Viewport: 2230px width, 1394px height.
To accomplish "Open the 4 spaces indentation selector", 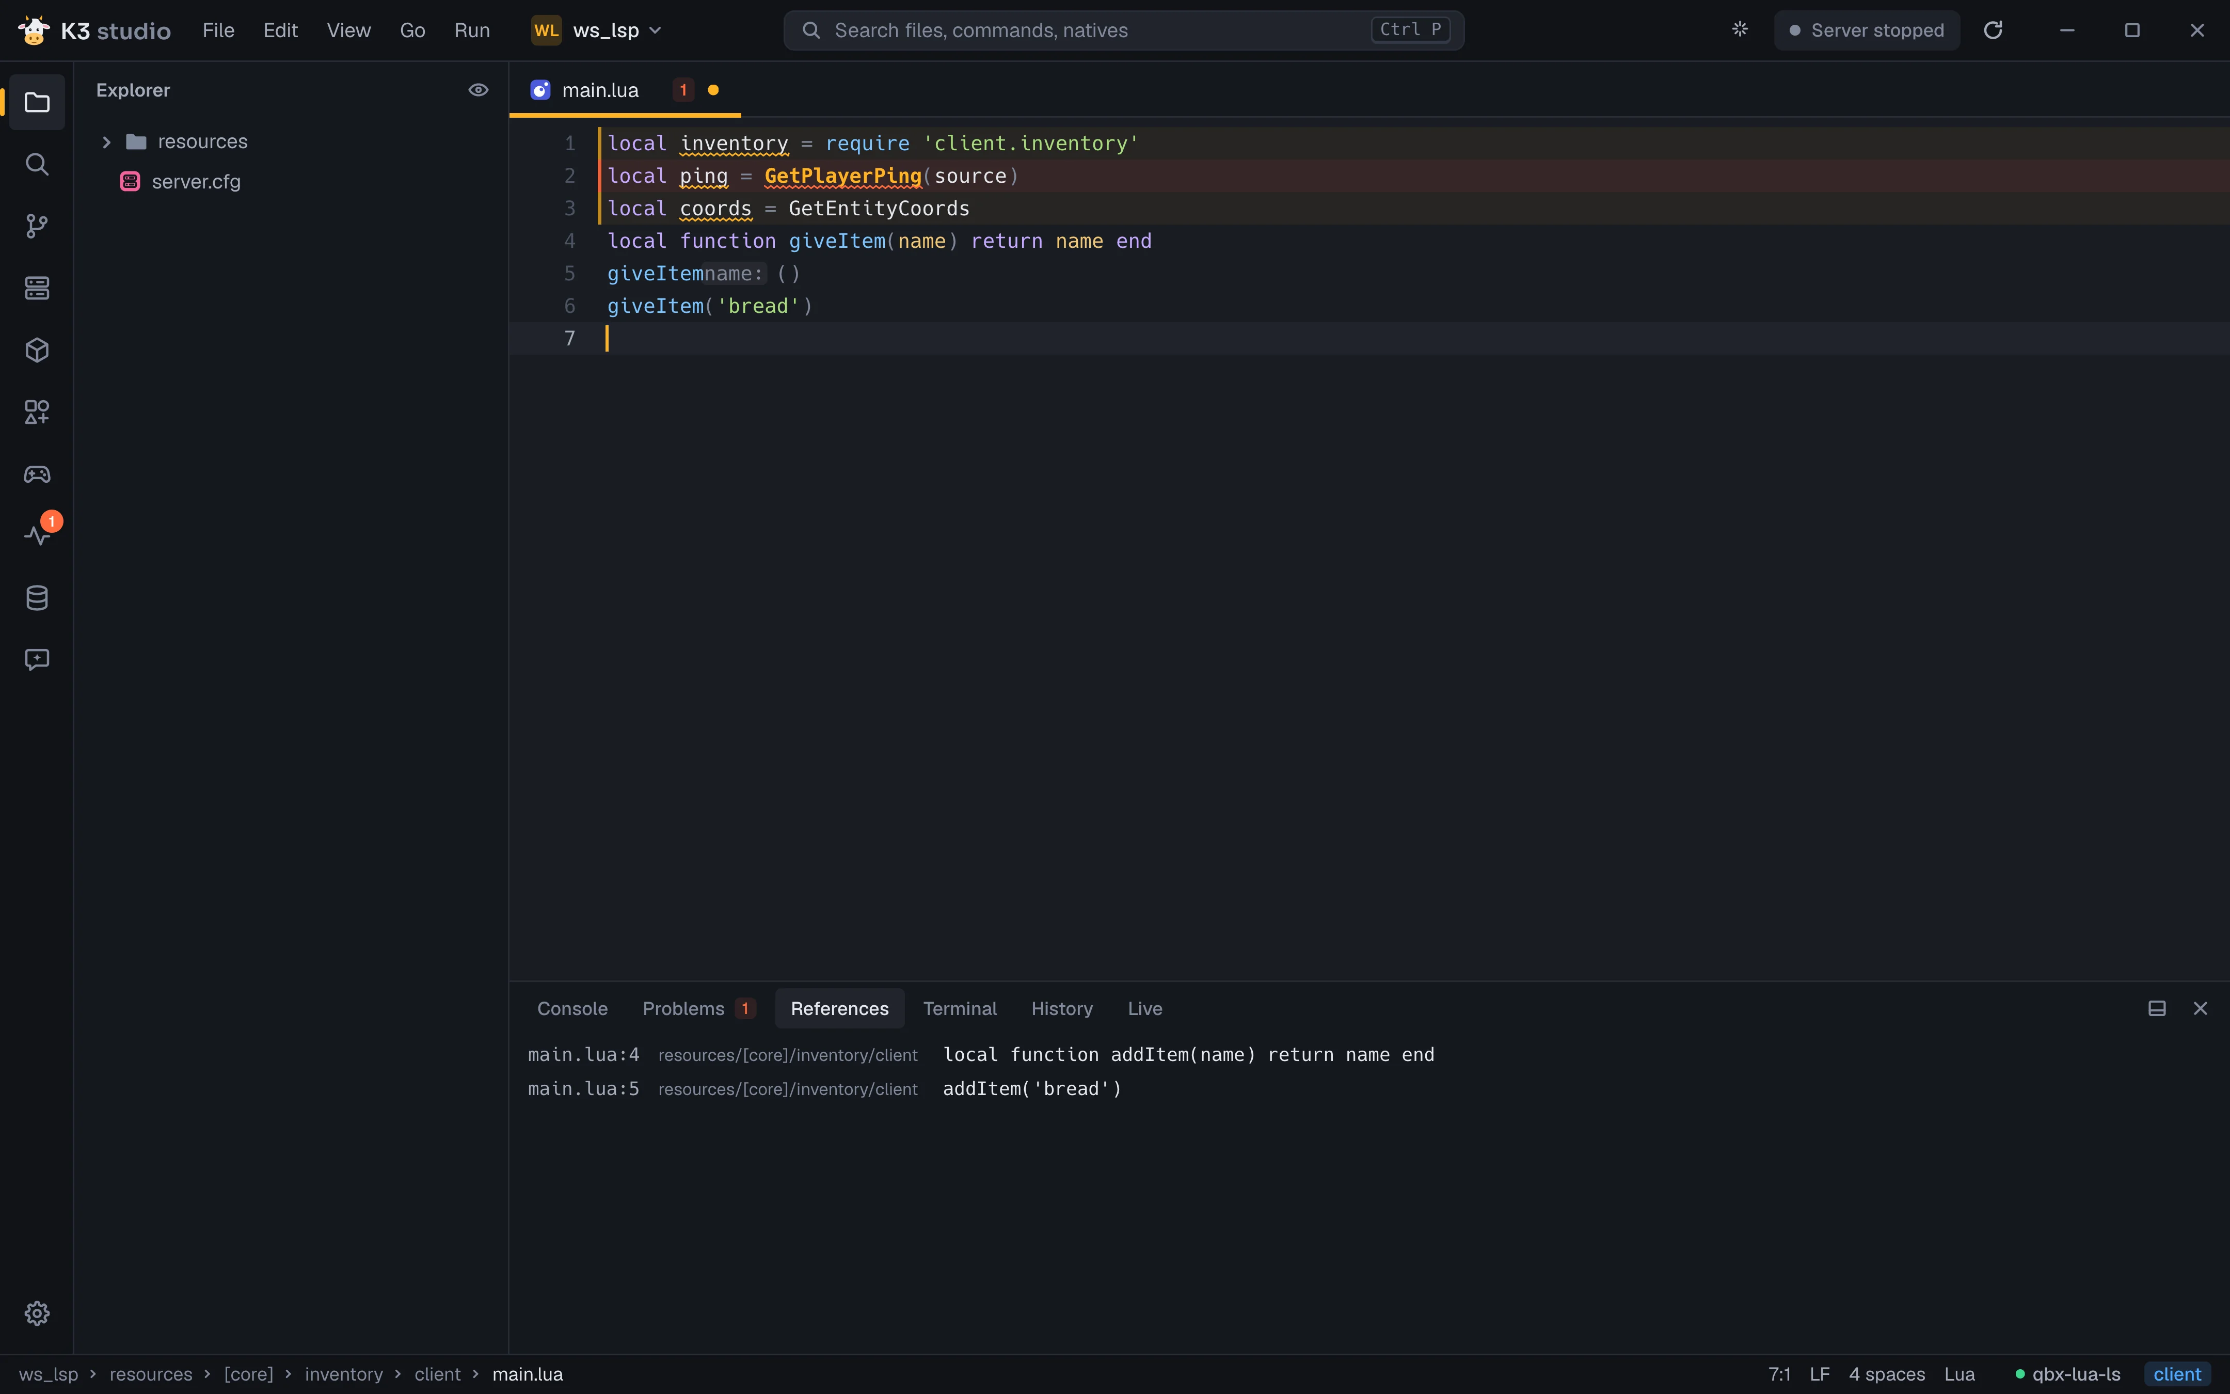I will 1886,1374.
